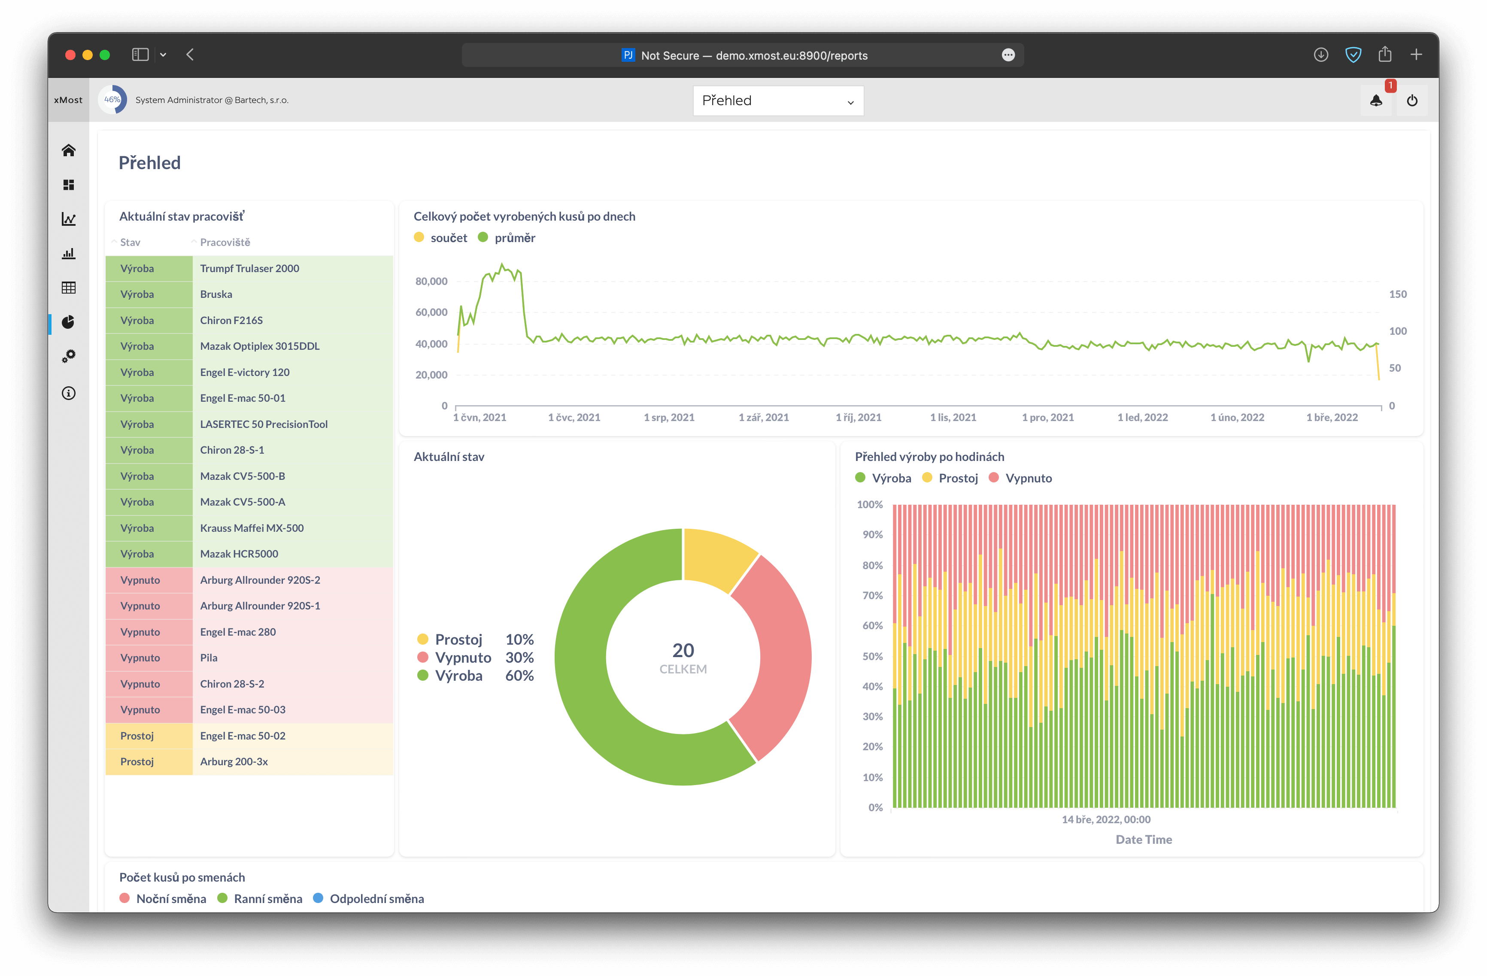Viewport: 1487px width, 976px height.
Task: Sort the table by Stav column
Action: (x=130, y=242)
